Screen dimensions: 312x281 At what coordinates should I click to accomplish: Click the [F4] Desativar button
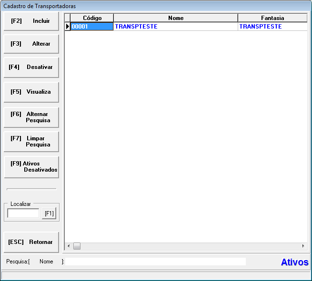click(x=31, y=68)
